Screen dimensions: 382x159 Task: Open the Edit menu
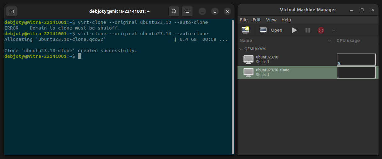tap(257, 19)
